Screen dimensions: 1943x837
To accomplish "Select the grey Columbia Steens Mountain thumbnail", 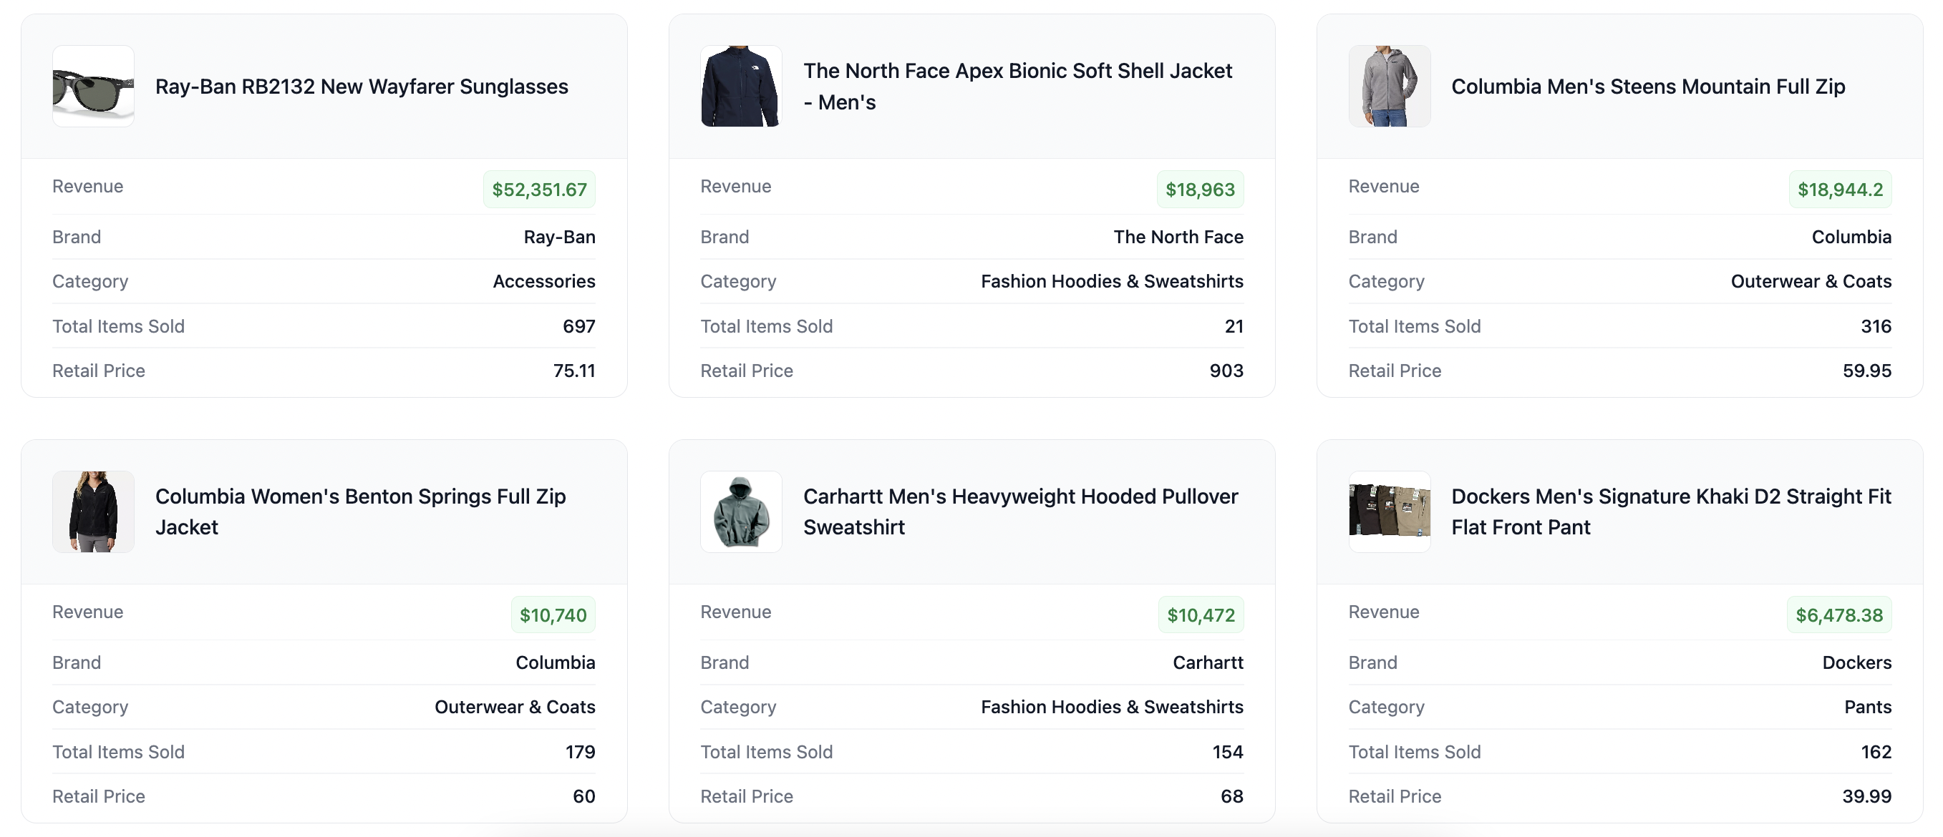I will click(1389, 87).
